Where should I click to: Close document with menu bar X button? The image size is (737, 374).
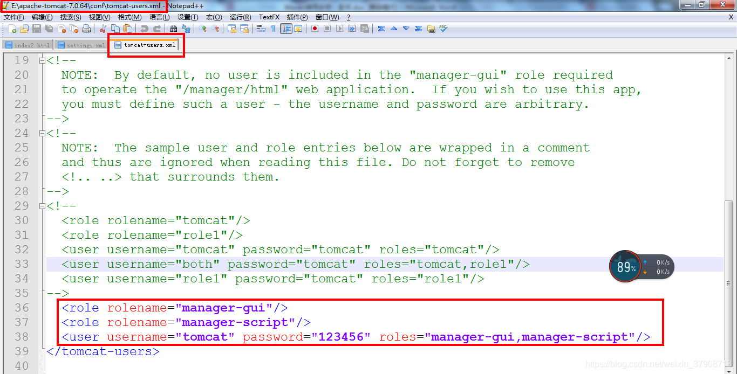click(x=731, y=17)
